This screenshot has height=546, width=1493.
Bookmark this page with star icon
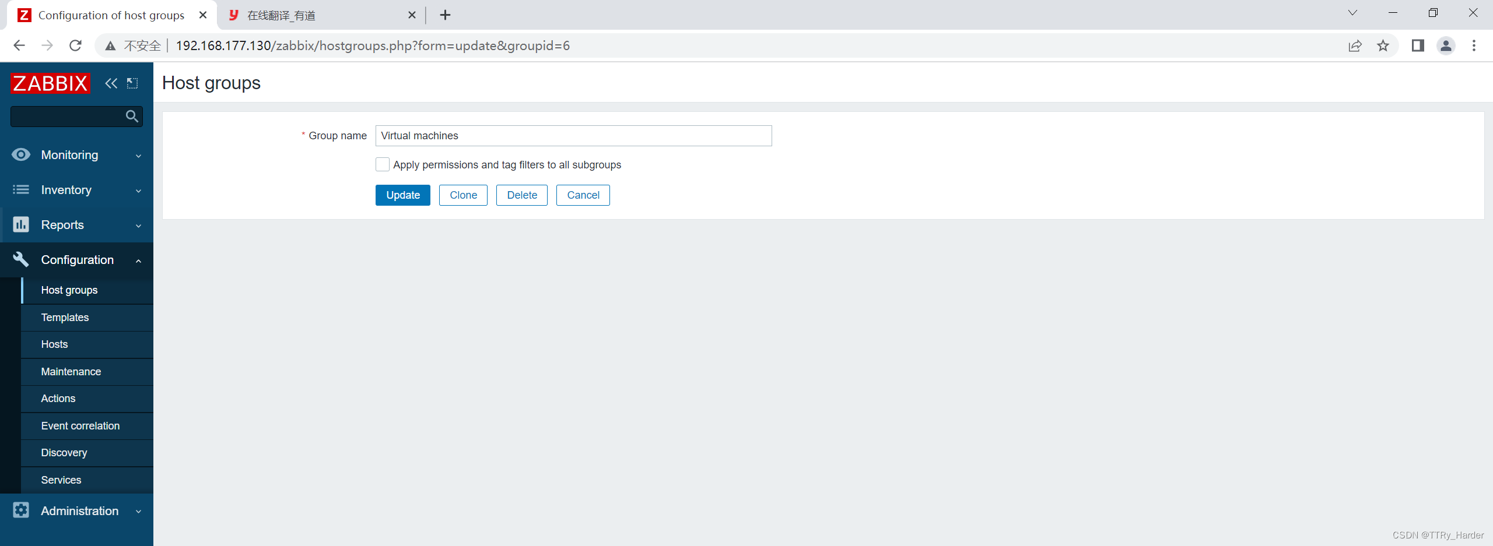point(1383,45)
